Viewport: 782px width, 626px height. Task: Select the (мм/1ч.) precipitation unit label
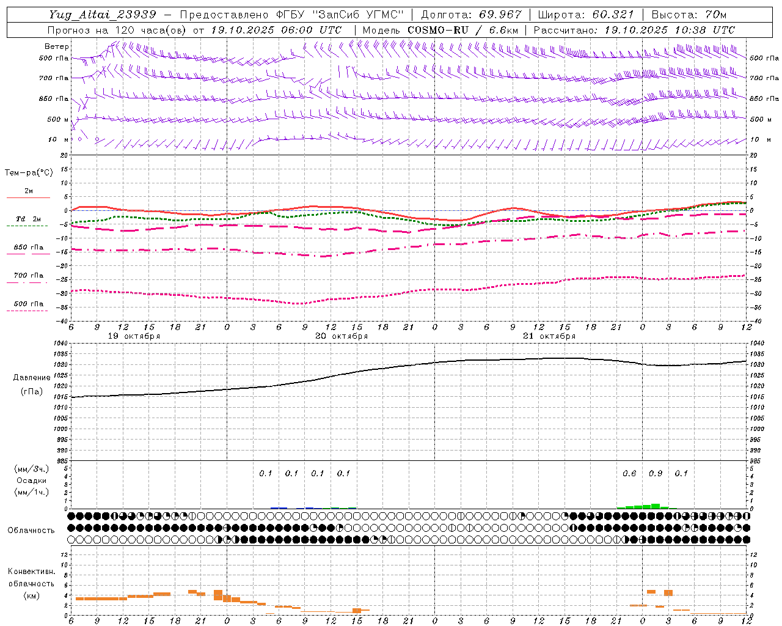[32, 492]
